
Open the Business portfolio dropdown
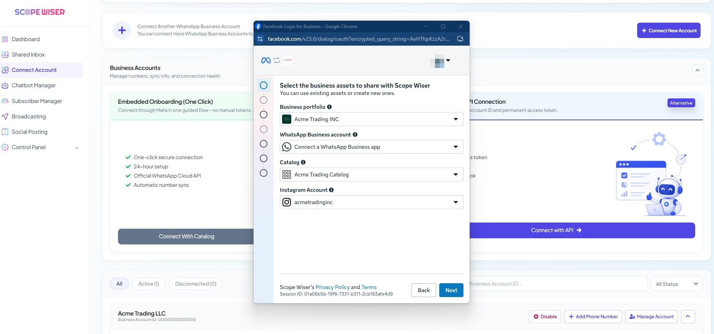tap(372, 119)
